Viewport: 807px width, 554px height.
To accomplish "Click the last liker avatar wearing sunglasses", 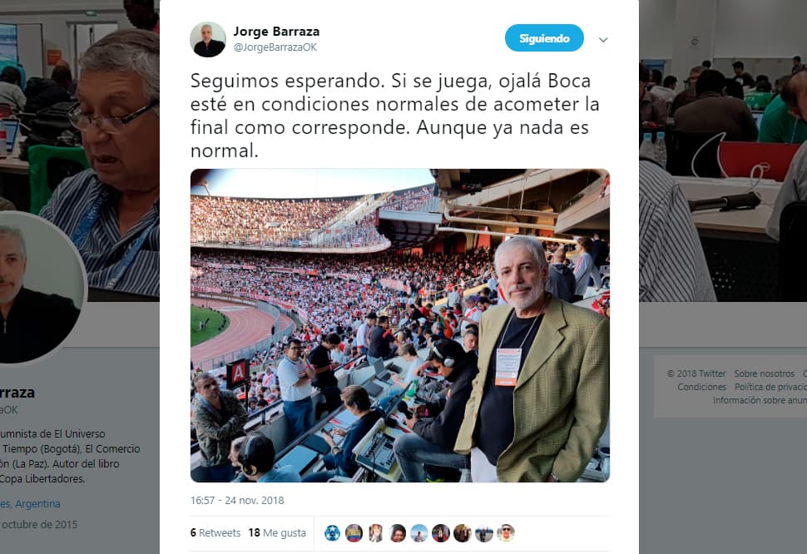I will pyautogui.click(x=505, y=533).
